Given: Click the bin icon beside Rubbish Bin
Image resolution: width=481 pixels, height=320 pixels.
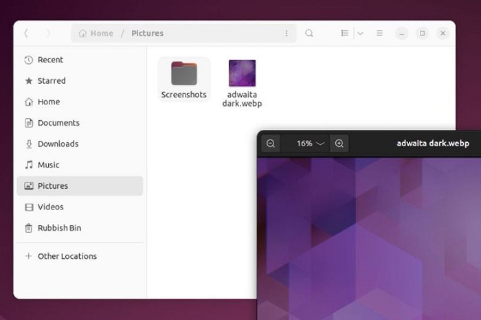Looking at the screenshot, I should (x=29, y=228).
